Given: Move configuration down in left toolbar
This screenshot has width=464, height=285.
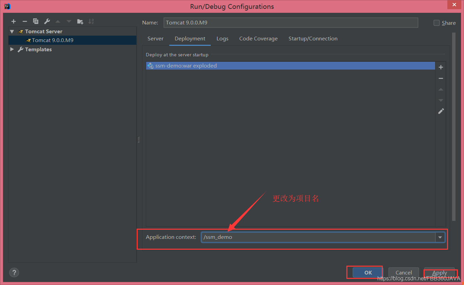Looking at the screenshot, I should [69, 21].
